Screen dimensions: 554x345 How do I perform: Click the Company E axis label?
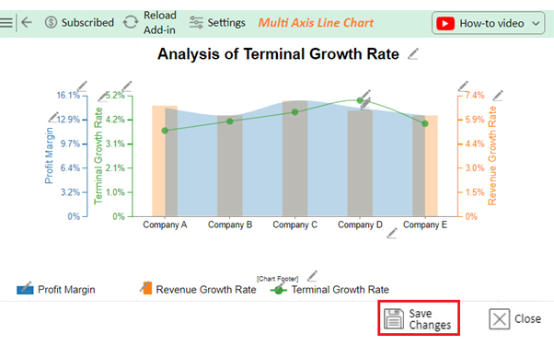coord(425,224)
